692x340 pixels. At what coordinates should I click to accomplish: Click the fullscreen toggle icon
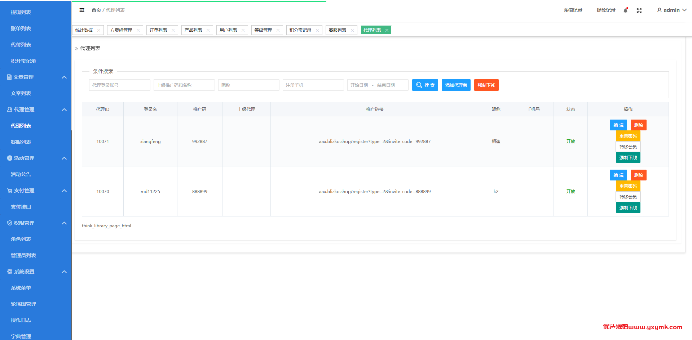click(639, 10)
